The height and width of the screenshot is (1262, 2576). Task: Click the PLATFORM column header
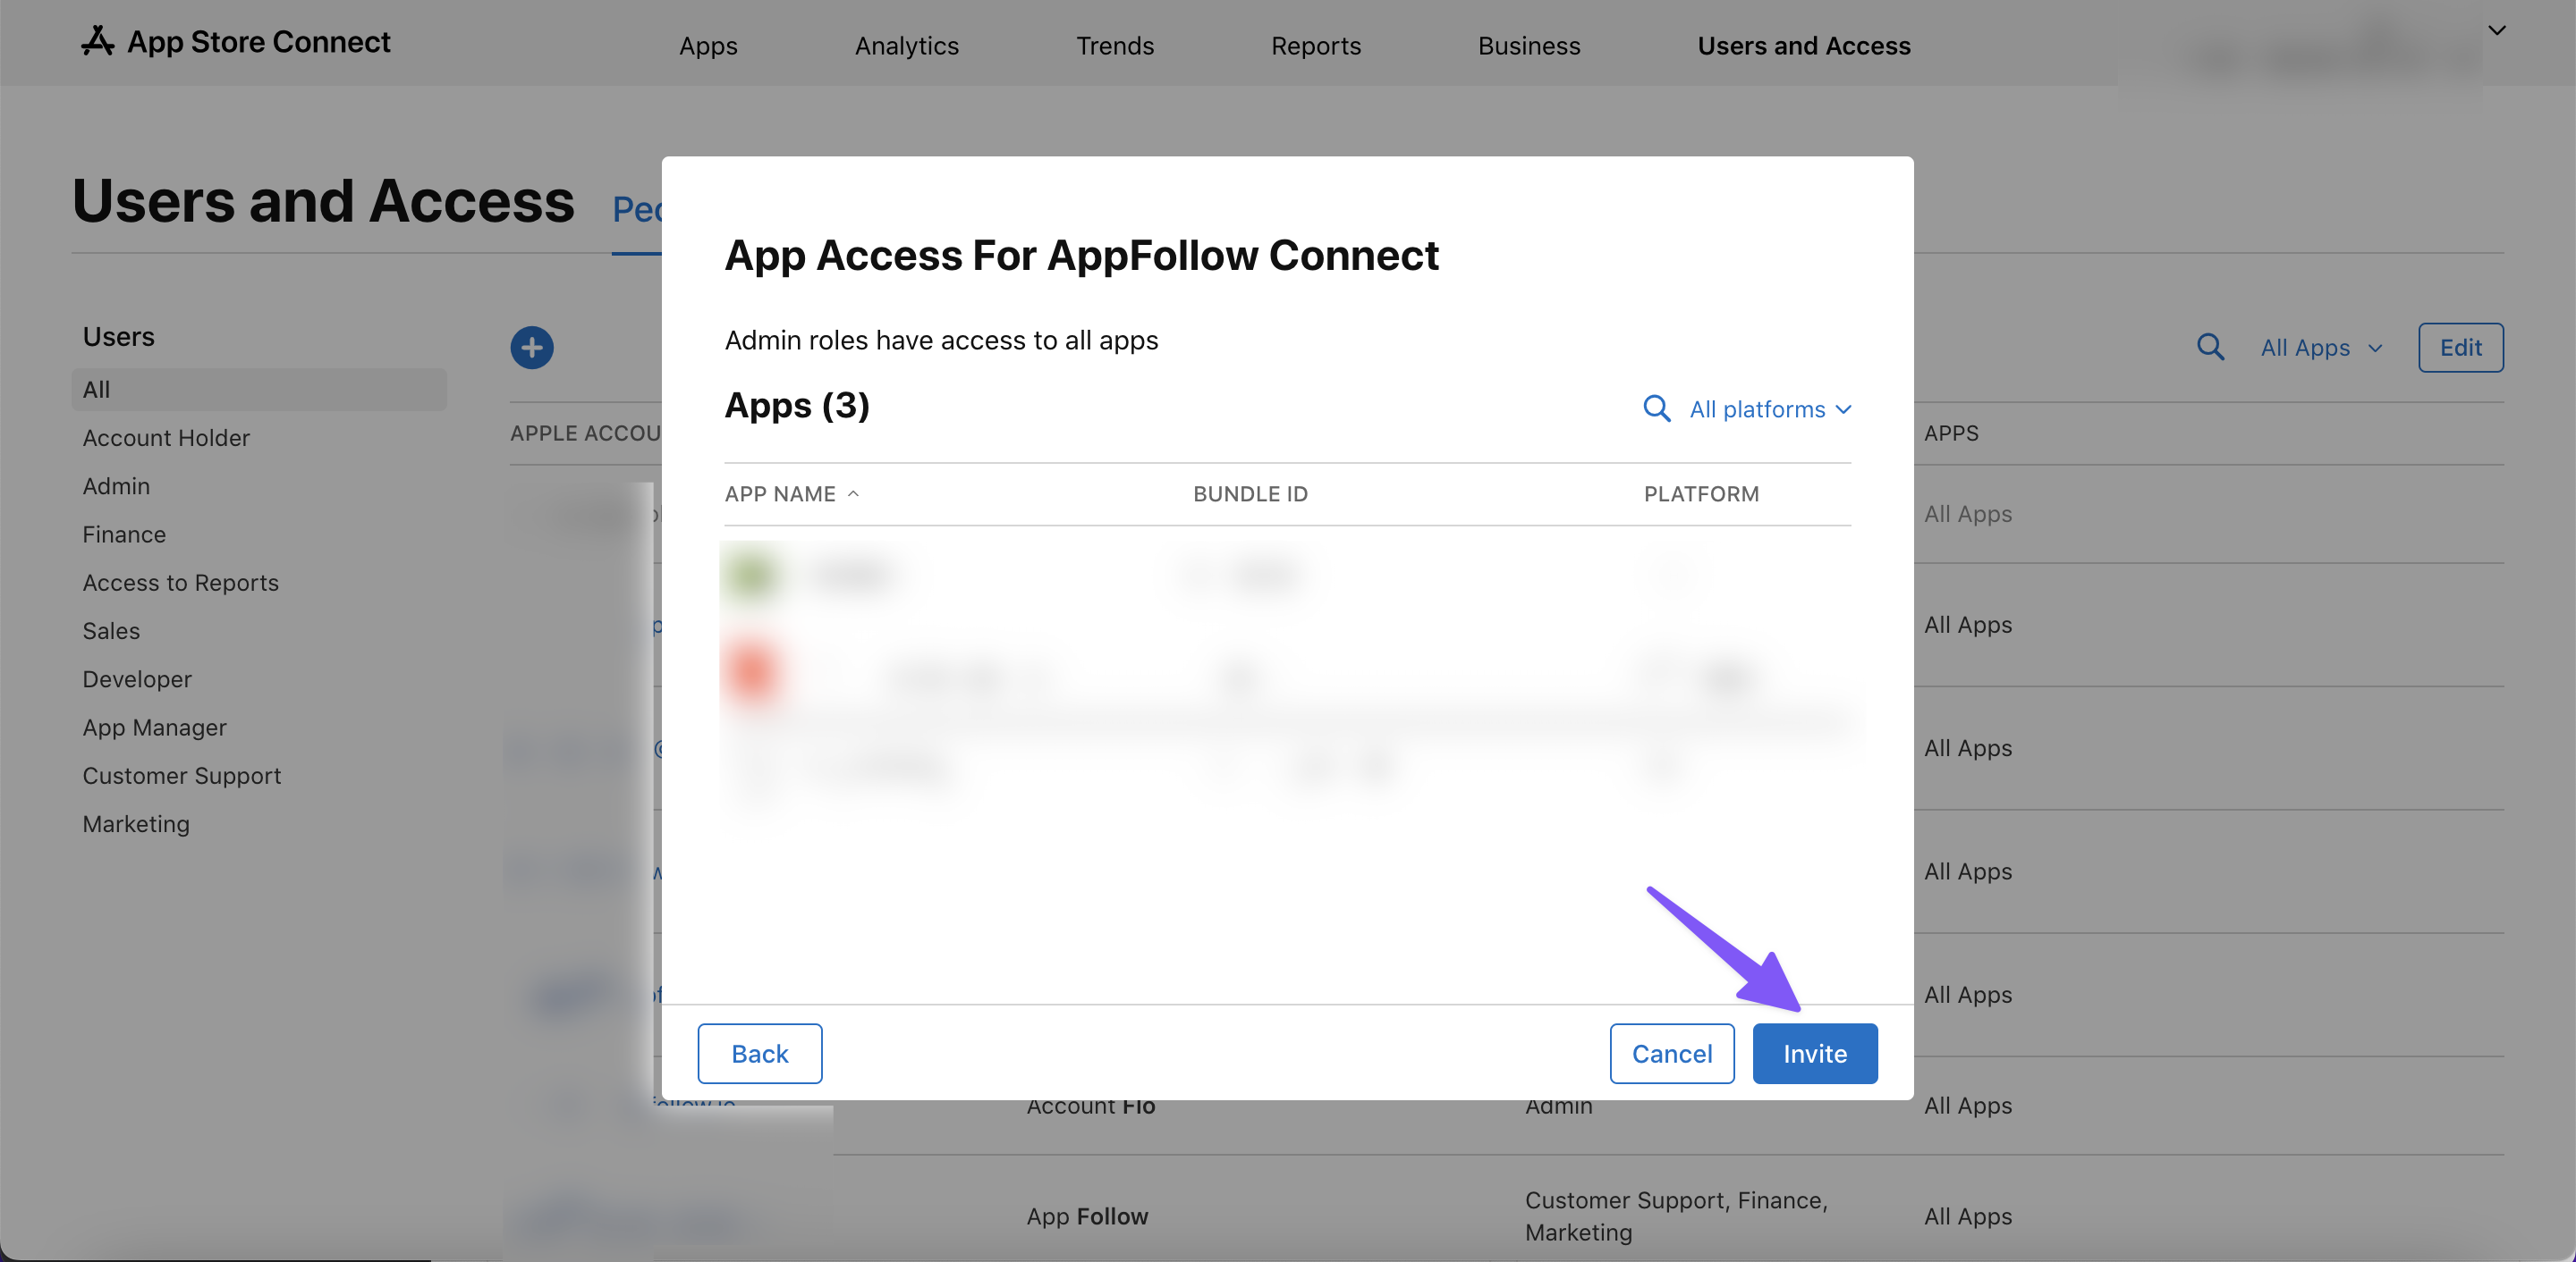[x=1701, y=493]
